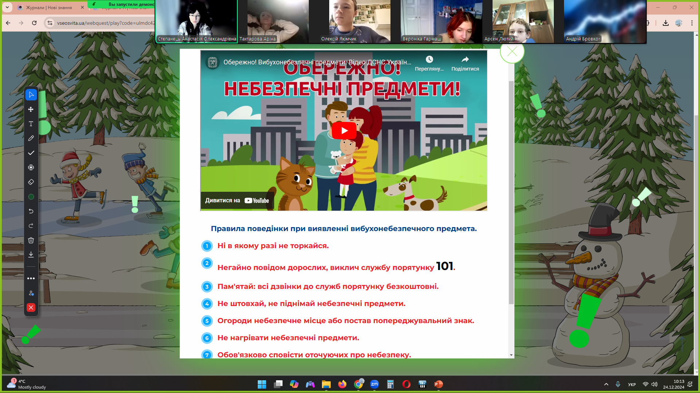Screen dimensions: 700x393
Task: Click the video title link 'Обережно! Вибухонебезпечні предмети'
Action: coord(317,62)
